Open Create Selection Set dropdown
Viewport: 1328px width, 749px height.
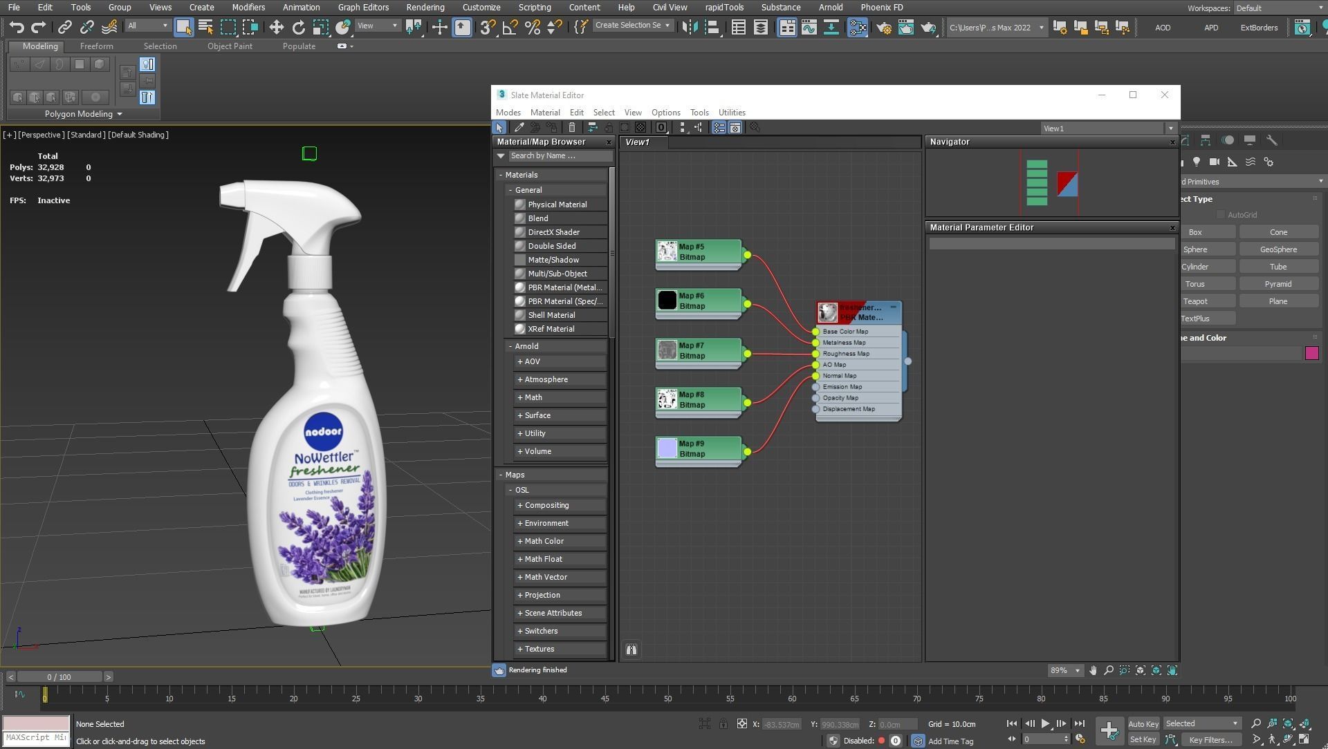(x=633, y=26)
